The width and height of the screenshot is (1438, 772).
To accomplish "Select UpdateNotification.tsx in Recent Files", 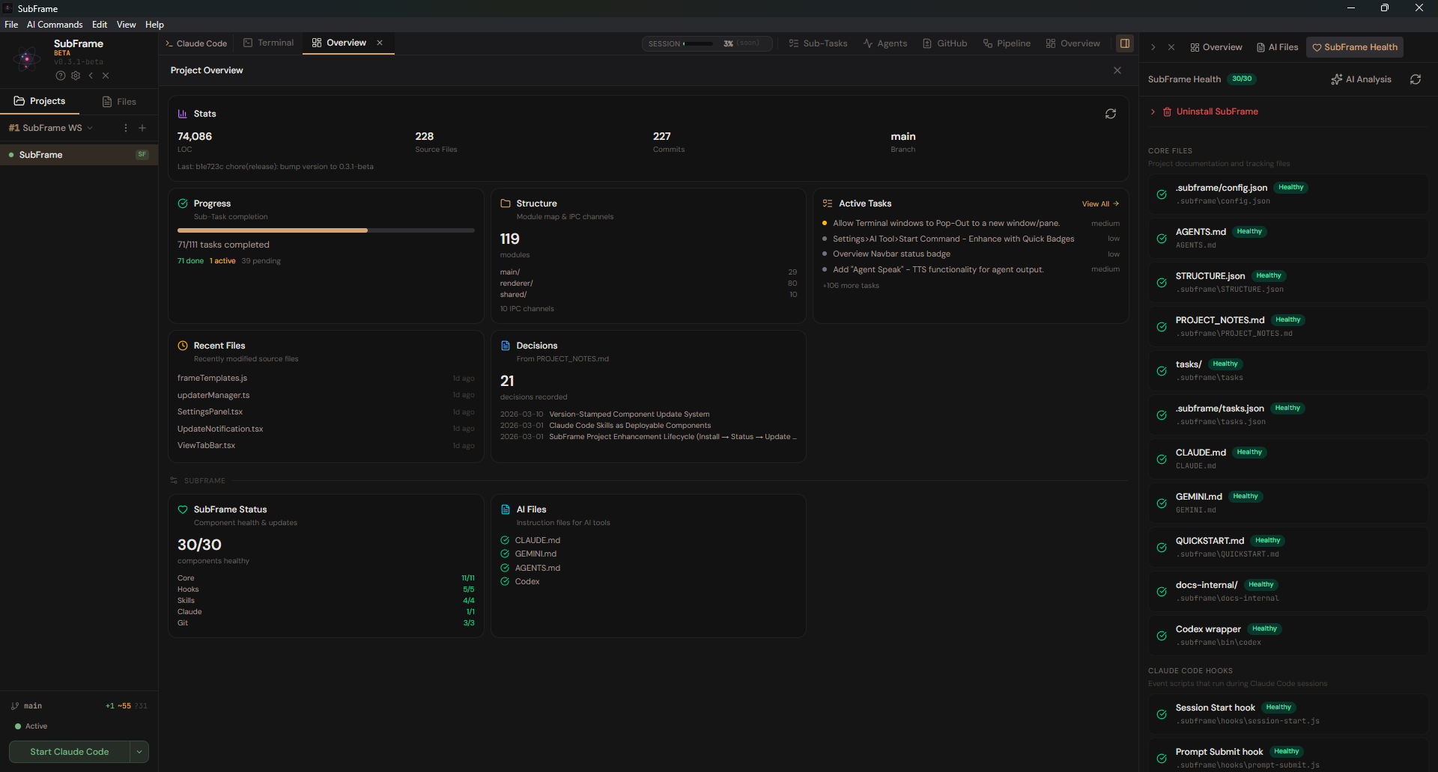I will coord(219,429).
